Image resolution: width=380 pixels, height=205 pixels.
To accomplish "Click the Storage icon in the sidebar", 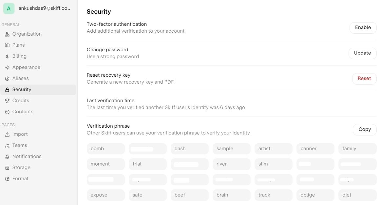I will pos(7,167).
